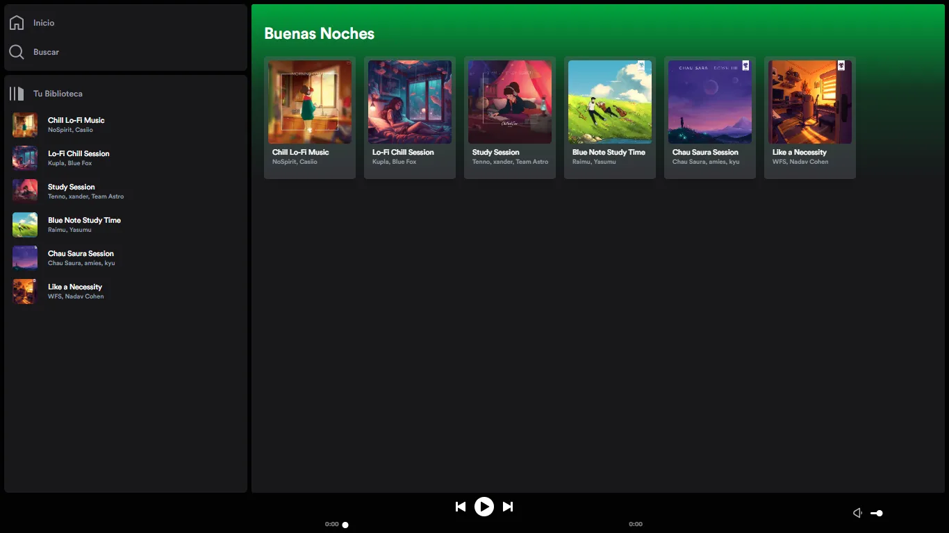Open the Buscar search page
The width and height of the screenshot is (949, 533).
coord(46,52)
